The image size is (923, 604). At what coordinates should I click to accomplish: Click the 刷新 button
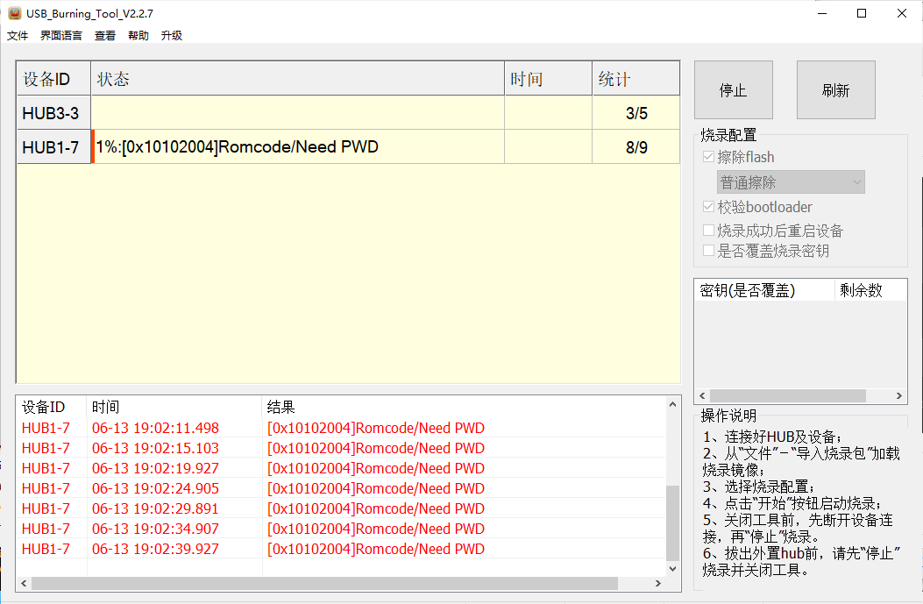pyautogui.click(x=836, y=90)
